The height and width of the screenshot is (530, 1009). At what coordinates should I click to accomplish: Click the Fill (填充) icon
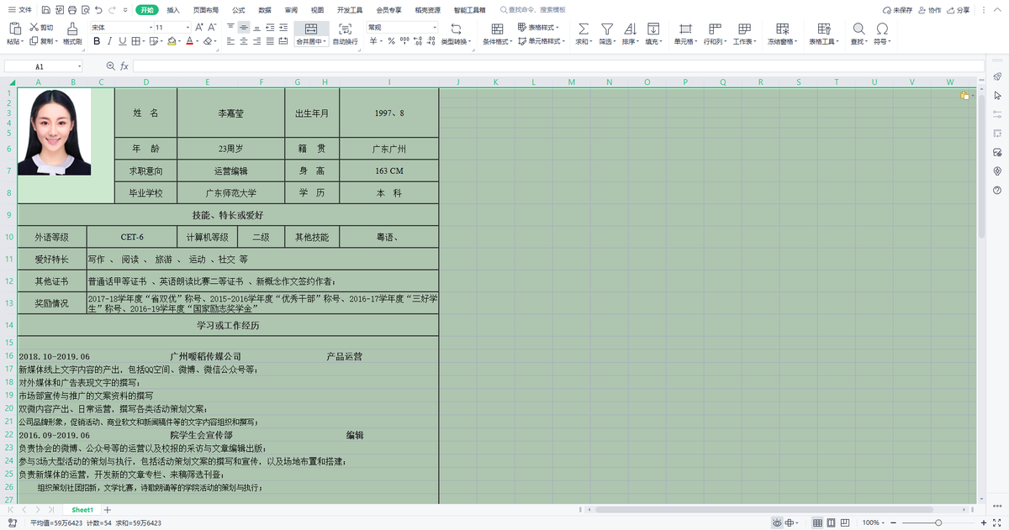pyautogui.click(x=653, y=29)
